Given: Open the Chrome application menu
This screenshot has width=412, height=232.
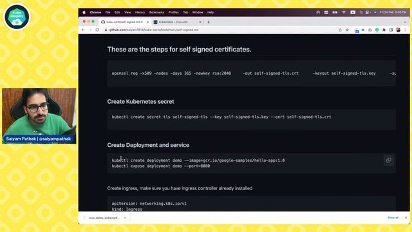Looking at the screenshot, I should (x=95, y=12).
